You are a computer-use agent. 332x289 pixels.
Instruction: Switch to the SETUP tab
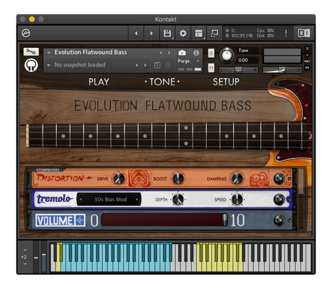pyautogui.click(x=226, y=82)
